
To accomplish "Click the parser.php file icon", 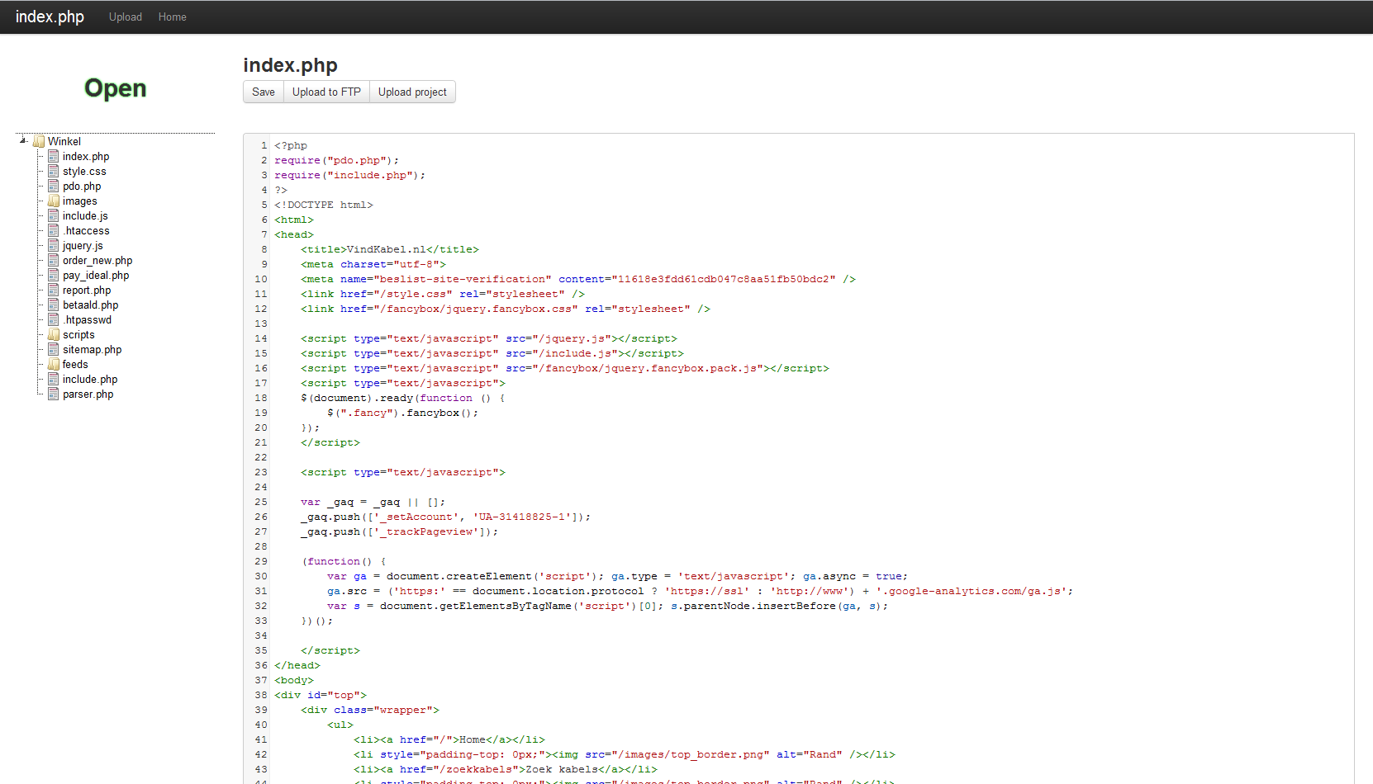I will 54,394.
